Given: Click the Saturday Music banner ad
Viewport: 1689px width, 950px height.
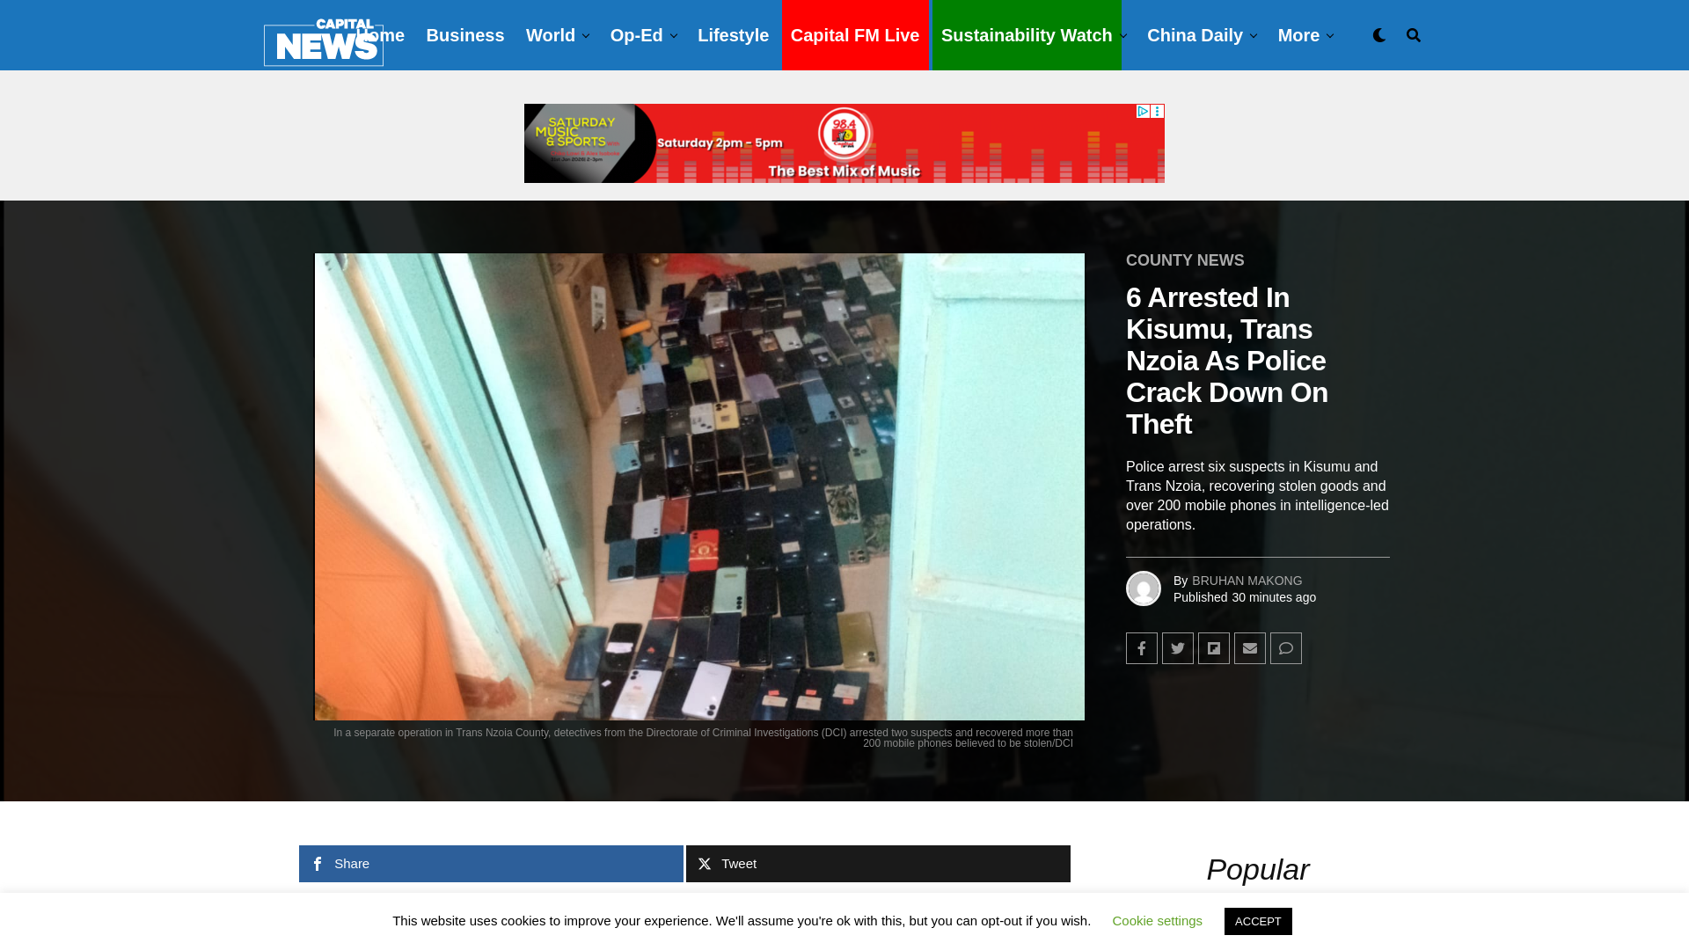Looking at the screenshot, I should [x=844, y=143].
